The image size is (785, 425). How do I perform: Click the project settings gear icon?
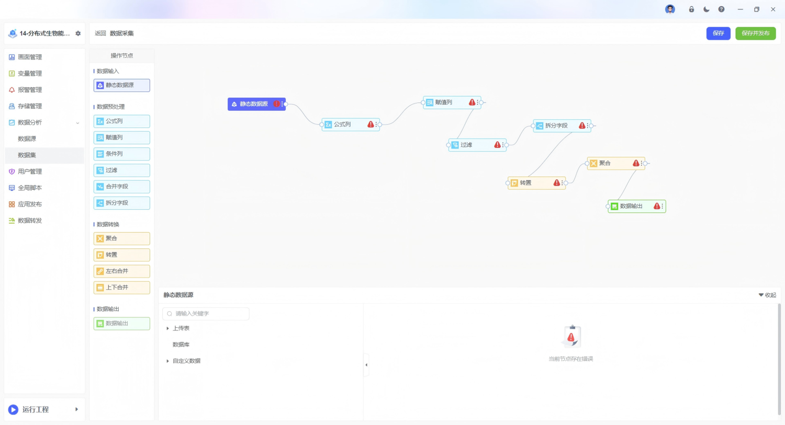coord(78,33)
